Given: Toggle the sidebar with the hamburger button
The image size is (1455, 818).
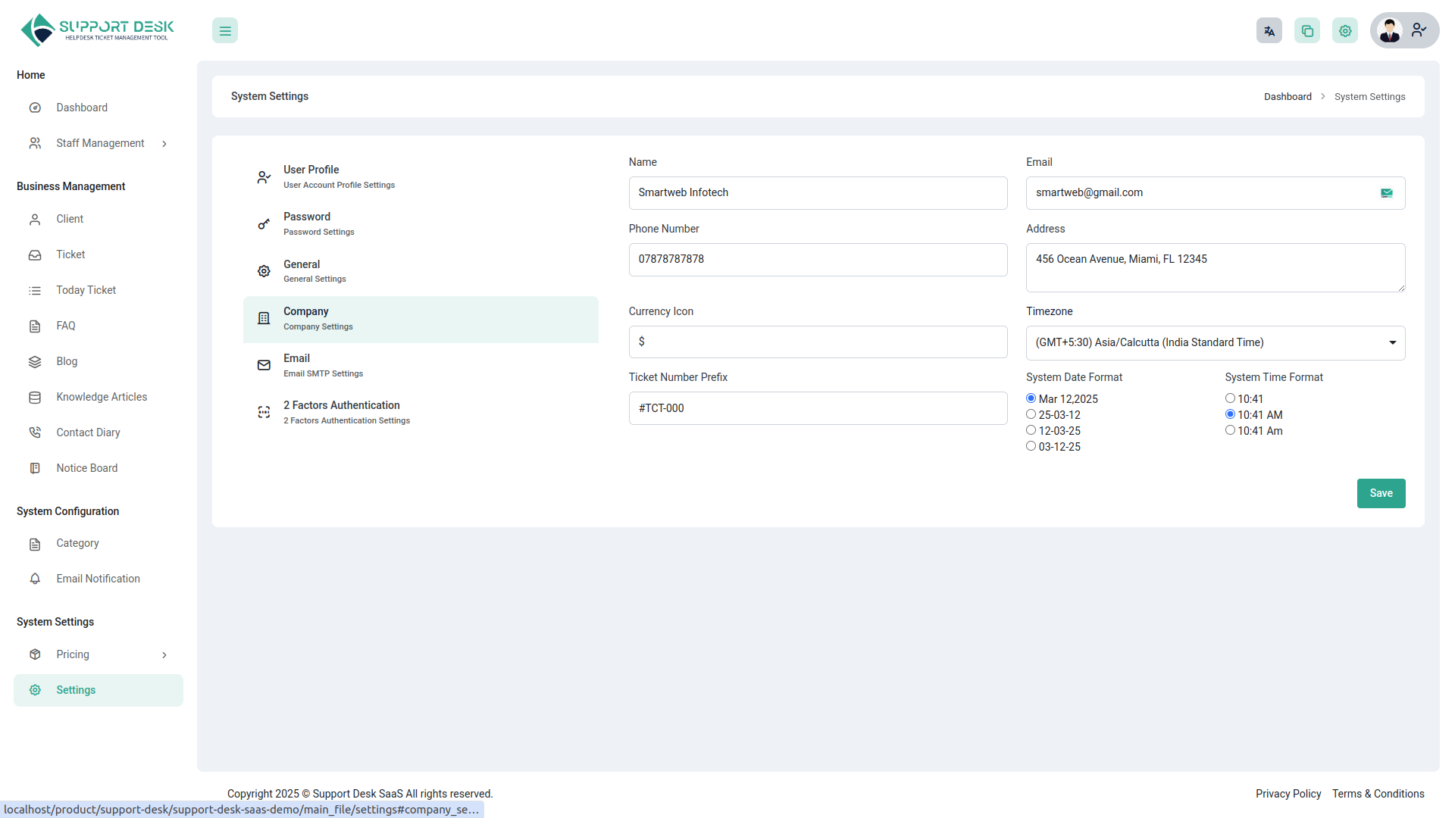Looking at the screenshot, I should (x=224, y=30).
